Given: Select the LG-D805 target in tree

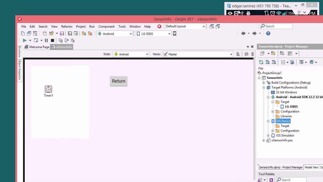Looking at the screenshot, I should coord(291,107).
